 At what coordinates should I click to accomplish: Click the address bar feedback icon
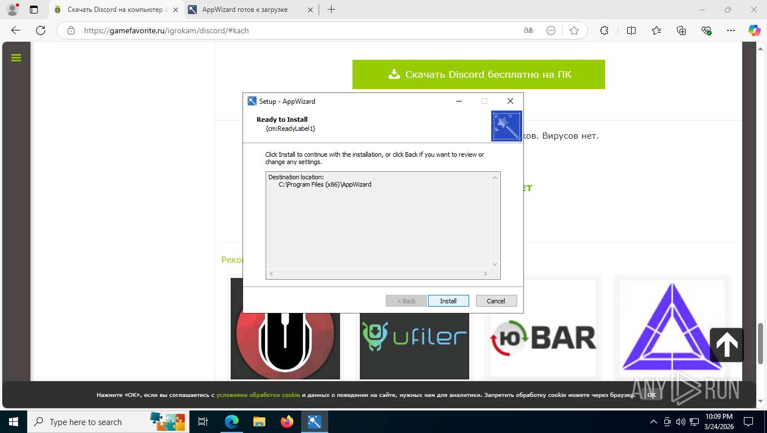pos(551,30)
